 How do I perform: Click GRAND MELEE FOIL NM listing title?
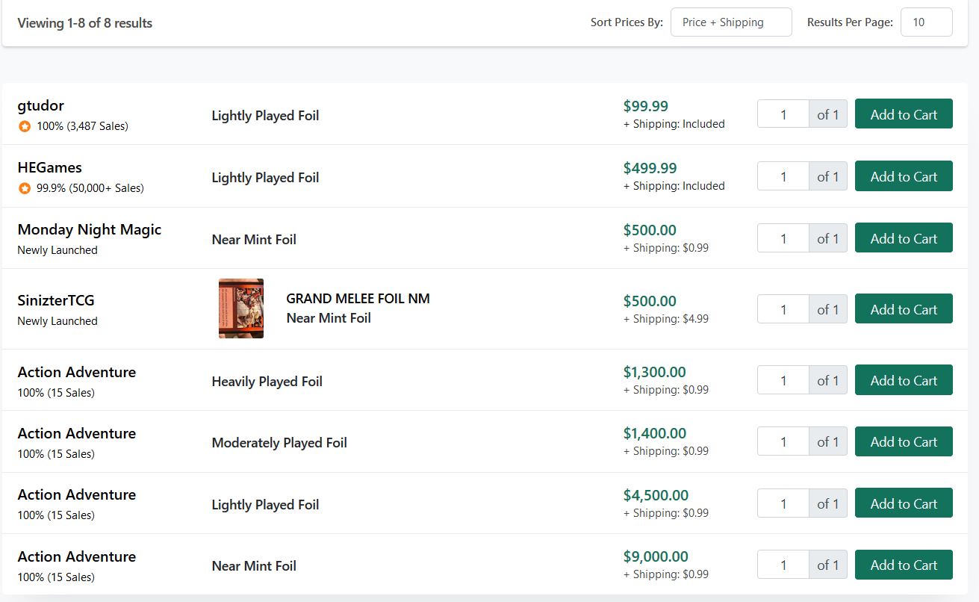point(358,298)
